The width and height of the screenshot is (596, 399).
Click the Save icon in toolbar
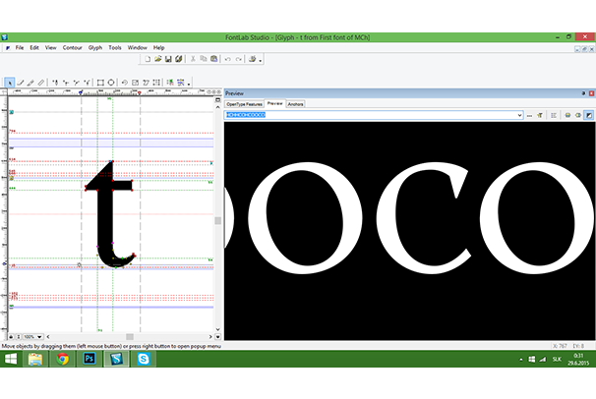click(x=168, y=59)
